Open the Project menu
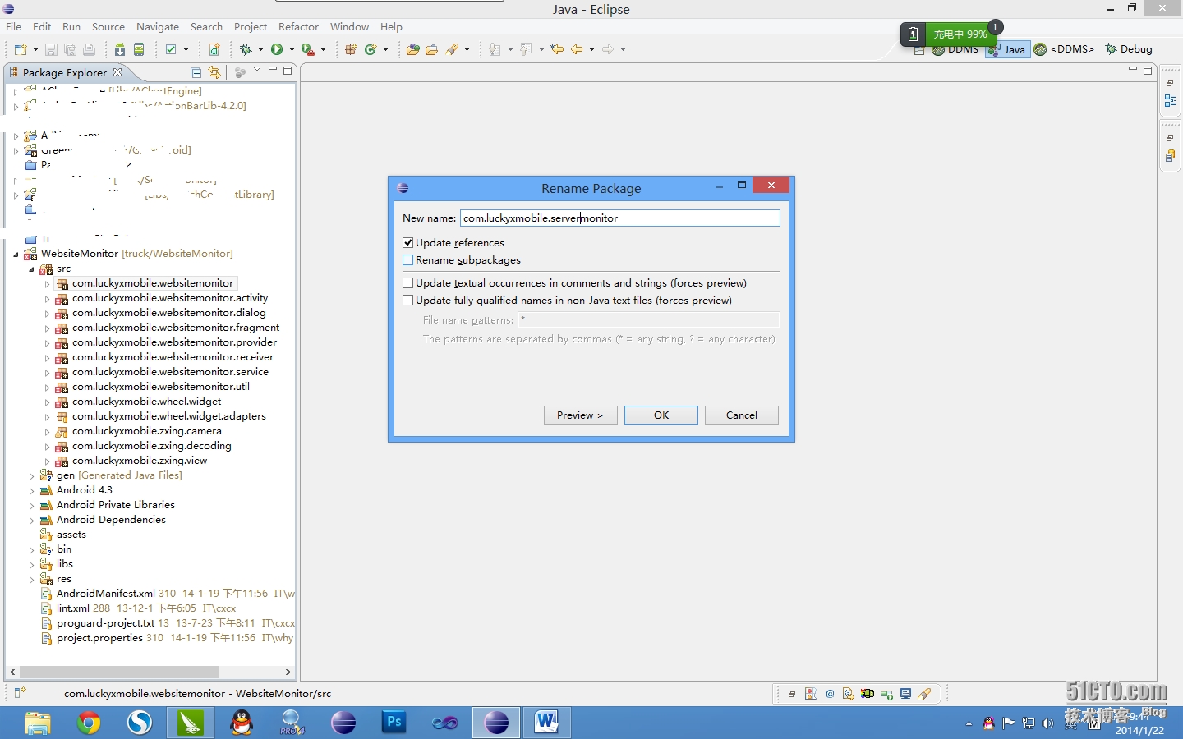This screenshot has height=739, width=1183. pyautogui.click(x=251, y=26)
